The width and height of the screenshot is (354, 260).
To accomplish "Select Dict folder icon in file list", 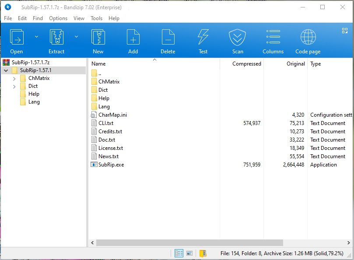I will click(x=94, y=90).
